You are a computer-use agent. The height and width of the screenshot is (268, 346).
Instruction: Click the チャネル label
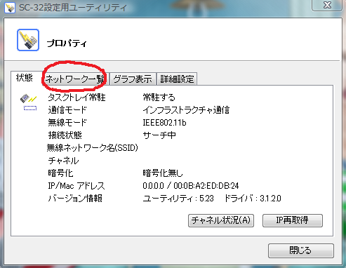(x=63, y=161)
